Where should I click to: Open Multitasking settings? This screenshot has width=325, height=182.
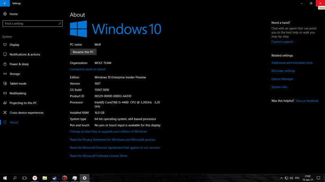18,93
